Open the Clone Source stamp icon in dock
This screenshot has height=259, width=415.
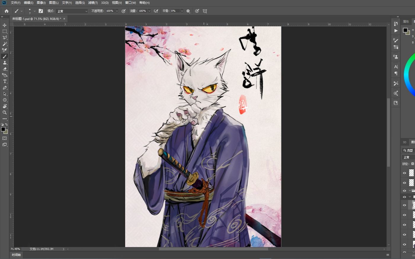pos(396,56)
